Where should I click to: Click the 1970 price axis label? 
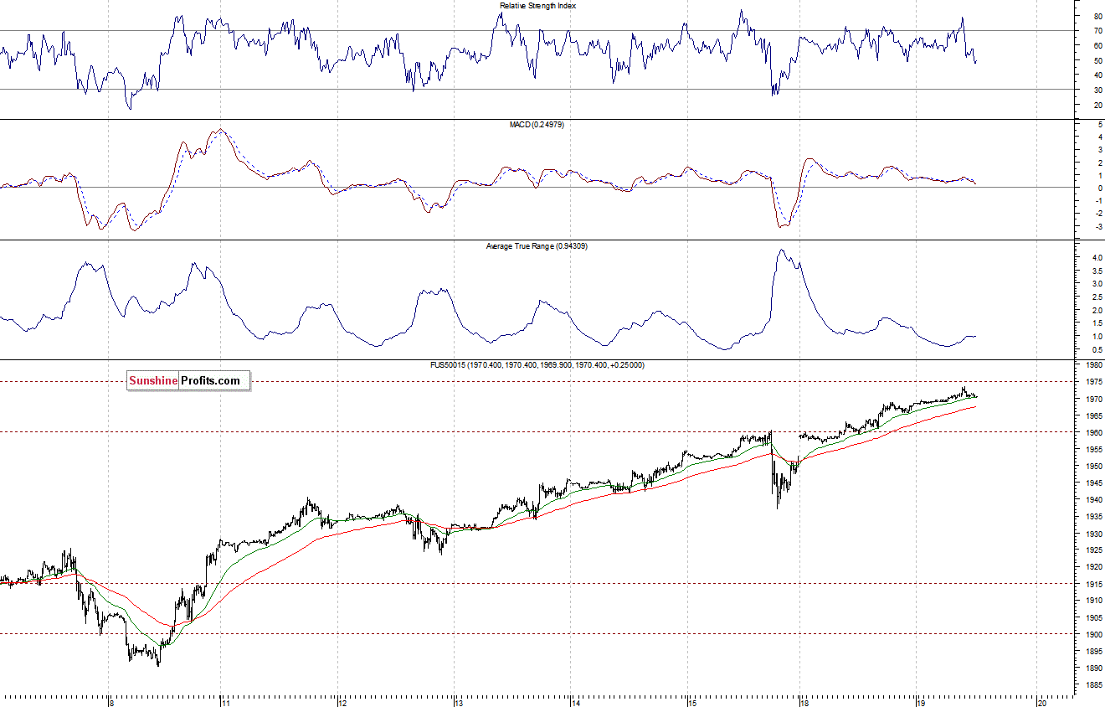(x=1093, y=399)
